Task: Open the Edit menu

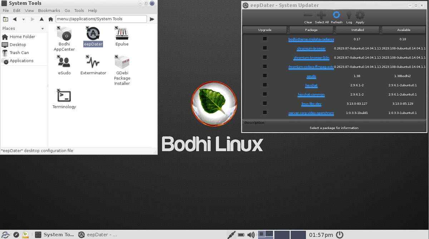Action: 17,11
